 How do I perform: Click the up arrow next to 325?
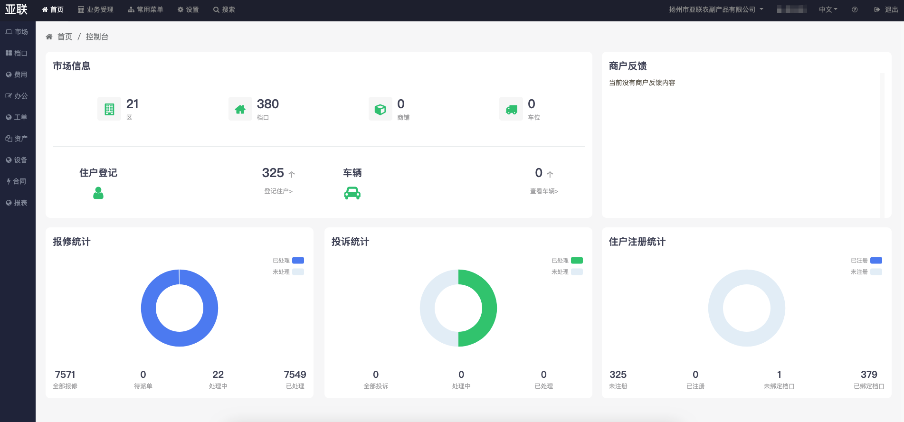(x=292, y=174)
